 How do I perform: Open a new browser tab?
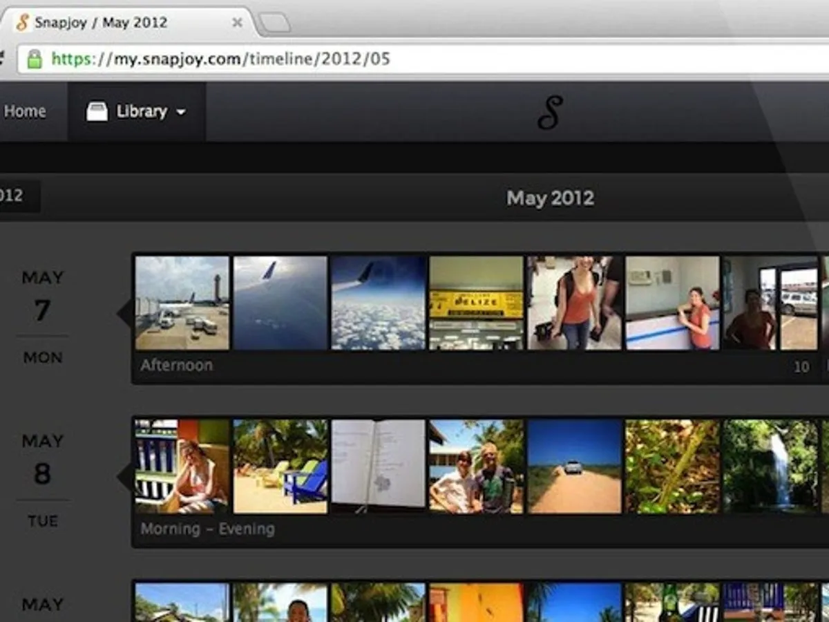274,23
